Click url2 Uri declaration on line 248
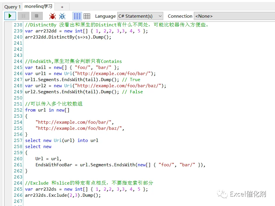275x206 pixels. pos(95,86)
